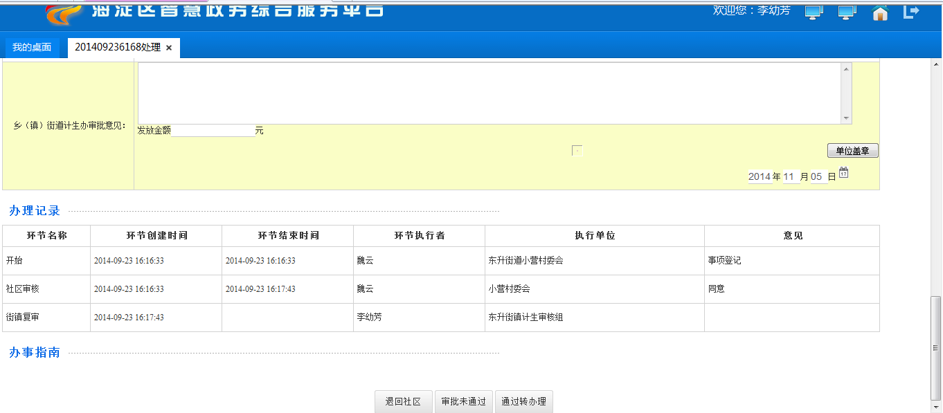
Task: Click the first monitor icon in header
Action: 814,12
